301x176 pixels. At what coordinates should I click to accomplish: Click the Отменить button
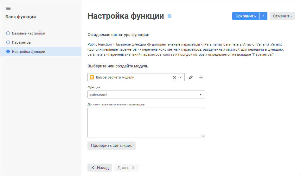click(x=282, y=16)
